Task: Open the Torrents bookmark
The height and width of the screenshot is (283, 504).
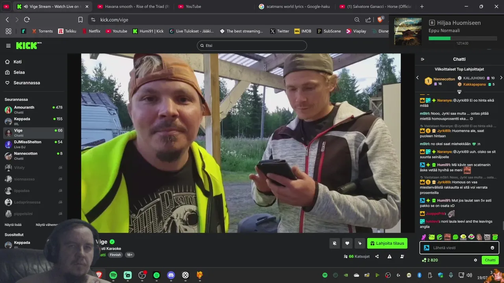Action: (42, 31)
